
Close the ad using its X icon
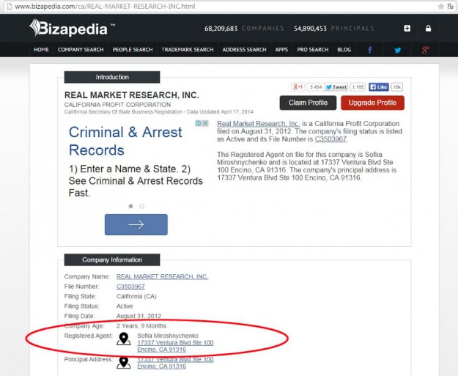pyautogui.click(x=206, y=124)
